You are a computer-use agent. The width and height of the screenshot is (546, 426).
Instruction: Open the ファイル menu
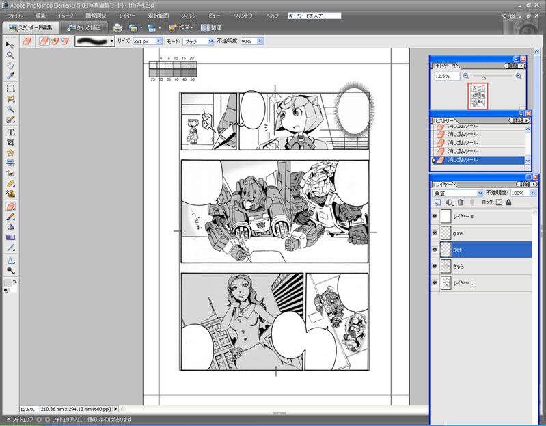[15, 16]
